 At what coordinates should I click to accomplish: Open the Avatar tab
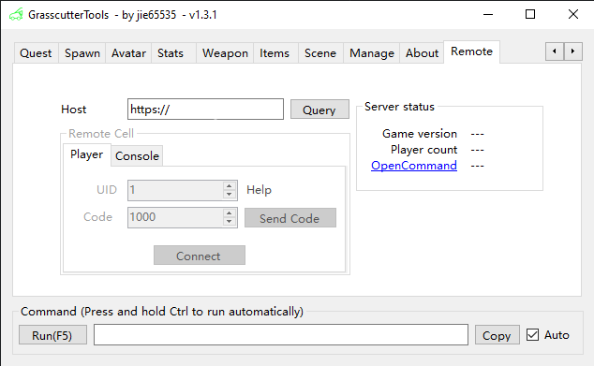[x=128, y=53]
